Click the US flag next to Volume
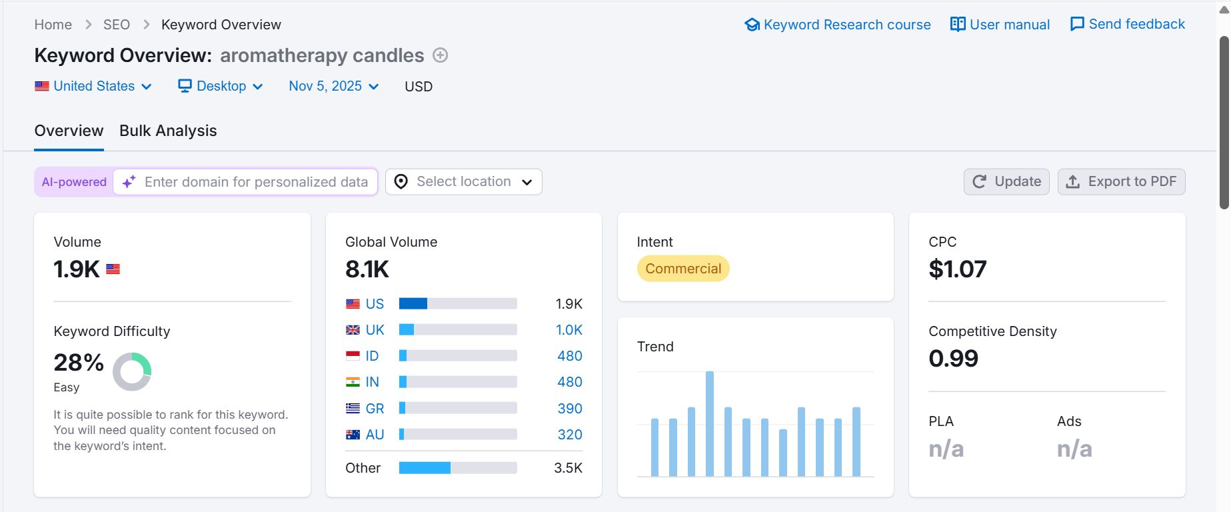This screenshot has width=1231, height=512. point(113,269)
